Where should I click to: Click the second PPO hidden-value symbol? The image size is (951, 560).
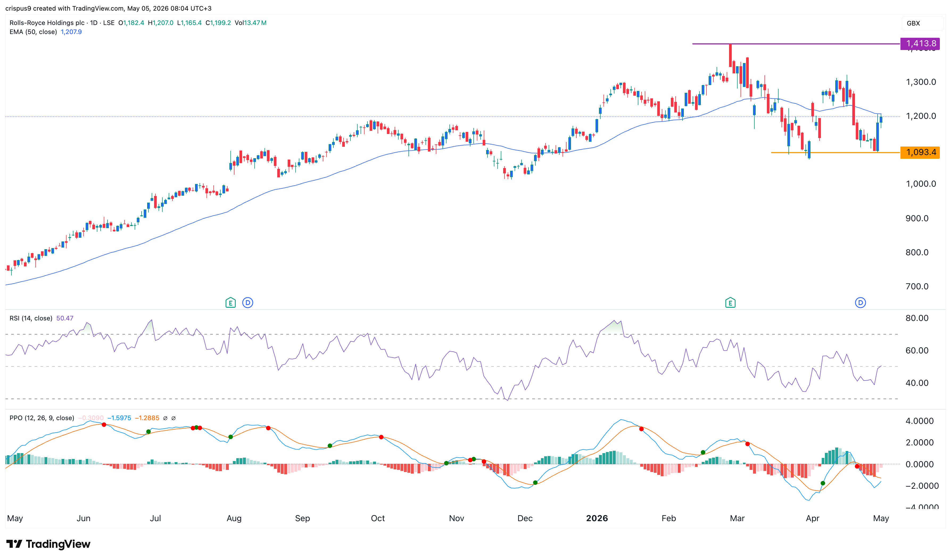pyautogui.click(x=174, y=418)
